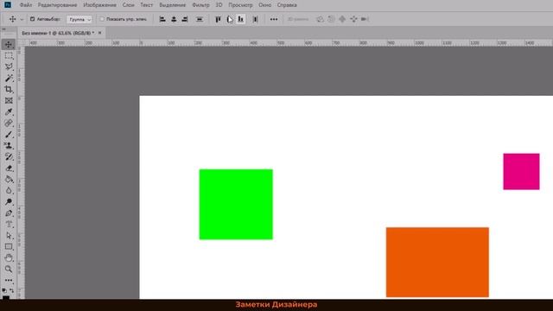This screenshot has width=553, height=311.
Task: Select the Healing Brush tool
Action: (9, 123)
